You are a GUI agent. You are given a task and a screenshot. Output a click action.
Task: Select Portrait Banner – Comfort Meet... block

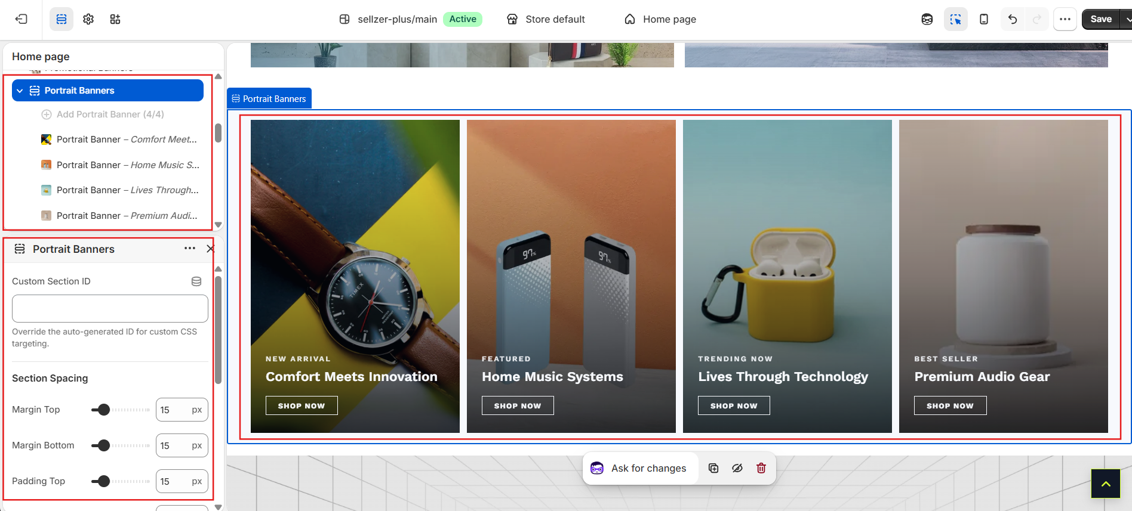(119, 140)
